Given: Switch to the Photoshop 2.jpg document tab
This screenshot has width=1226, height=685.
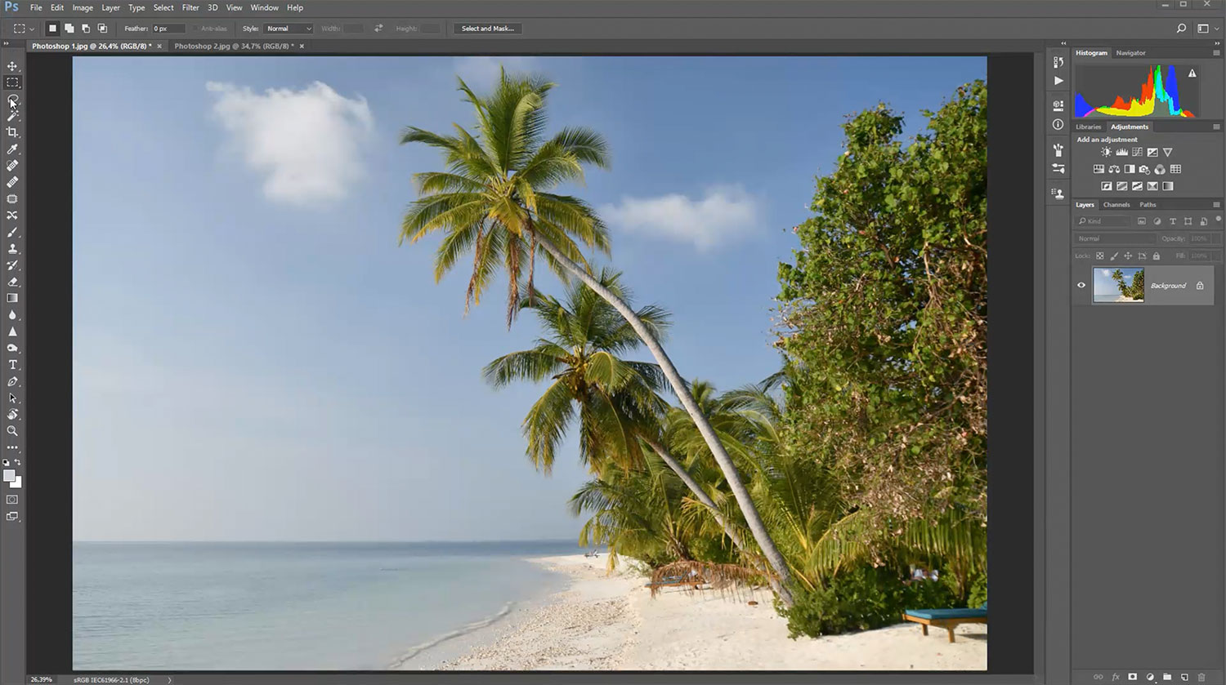Looking at the screenshot, I should pos(233,47).
